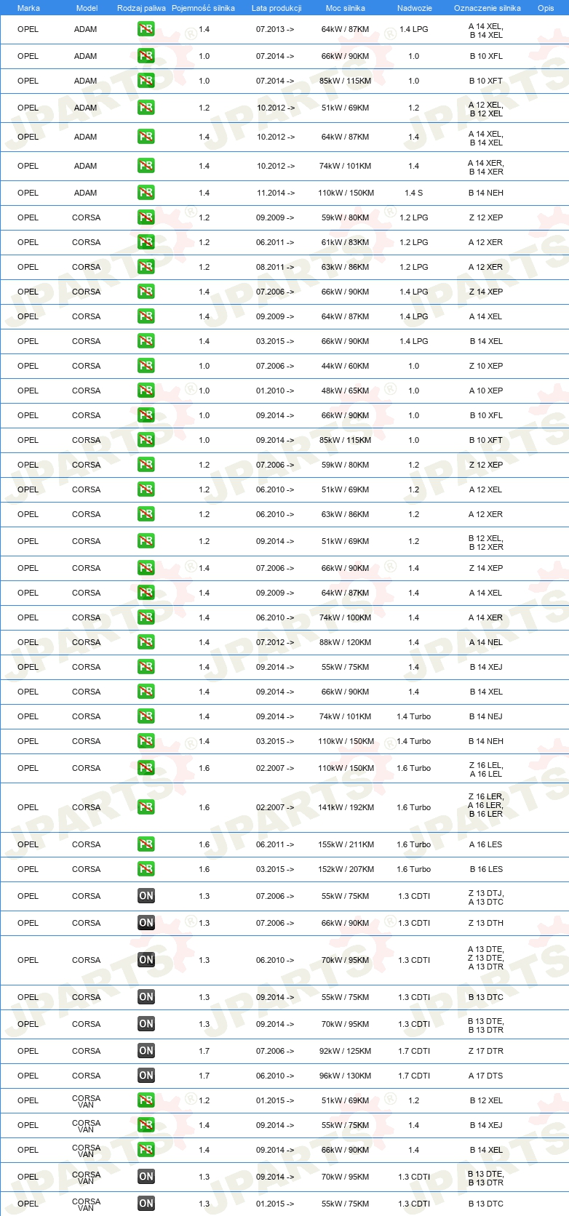This screenshot has width=569, height=1216.
Task: Click production date '08.2011 ->'
Action: click(275, 267)
